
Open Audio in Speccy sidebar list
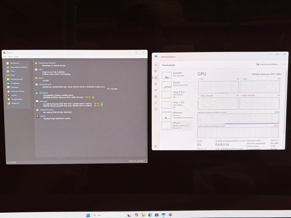point(14,95)
